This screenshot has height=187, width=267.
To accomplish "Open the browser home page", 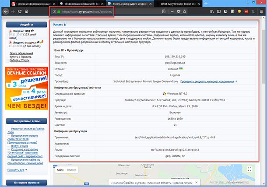I will [27, 11].
